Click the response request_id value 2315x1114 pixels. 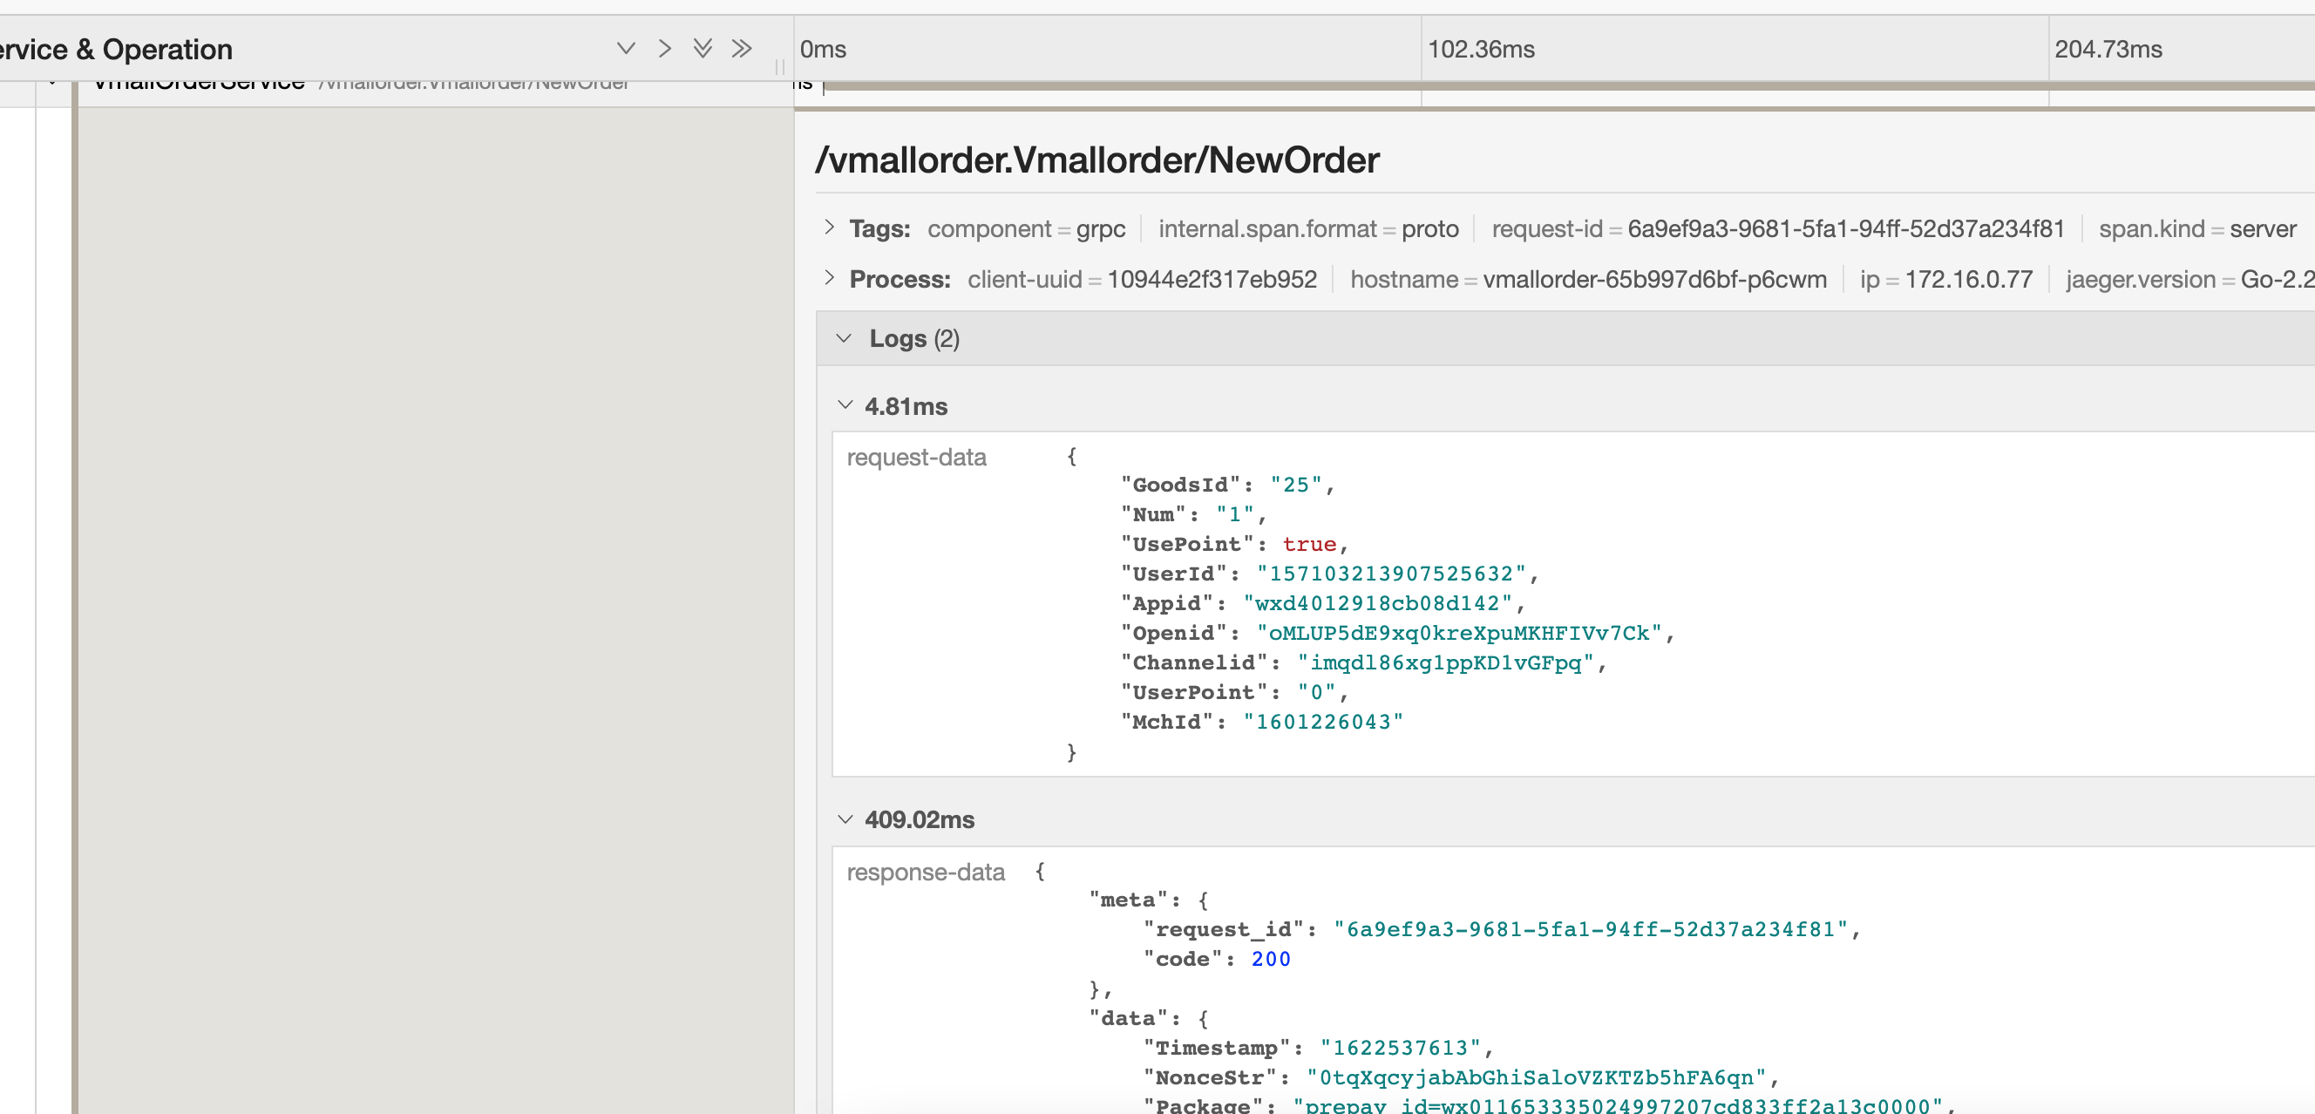[x=1591, y=930]
